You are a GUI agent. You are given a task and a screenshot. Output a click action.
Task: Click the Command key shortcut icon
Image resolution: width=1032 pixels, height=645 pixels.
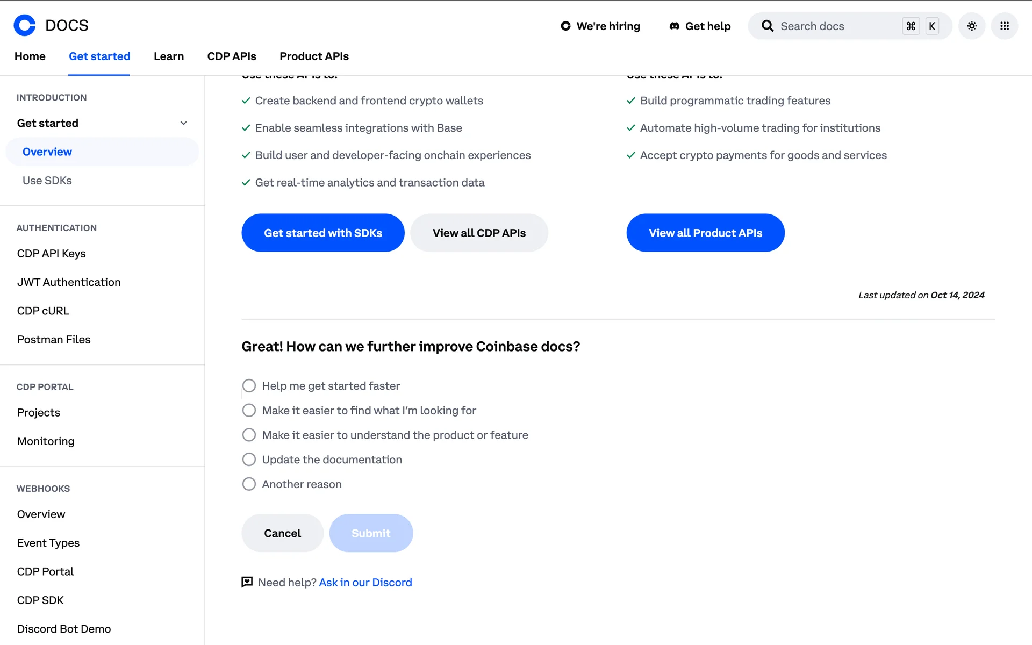click(x=911, y=26)
